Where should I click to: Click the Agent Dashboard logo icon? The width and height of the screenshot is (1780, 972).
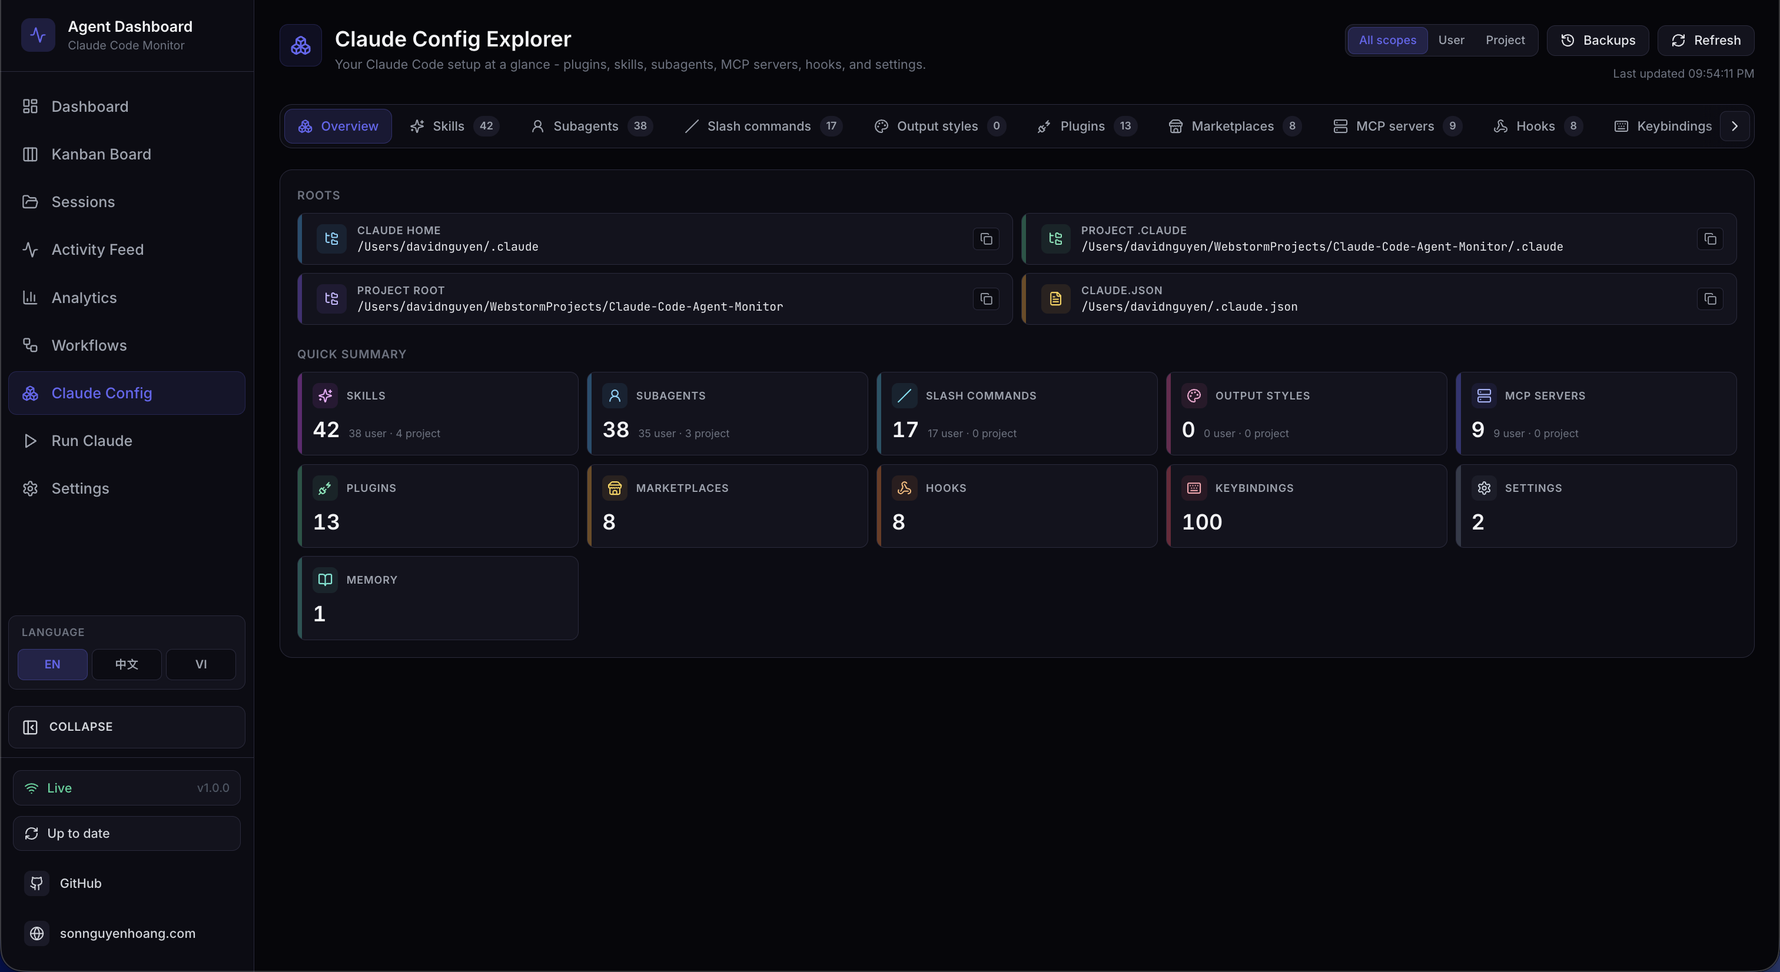pos(38,35)
